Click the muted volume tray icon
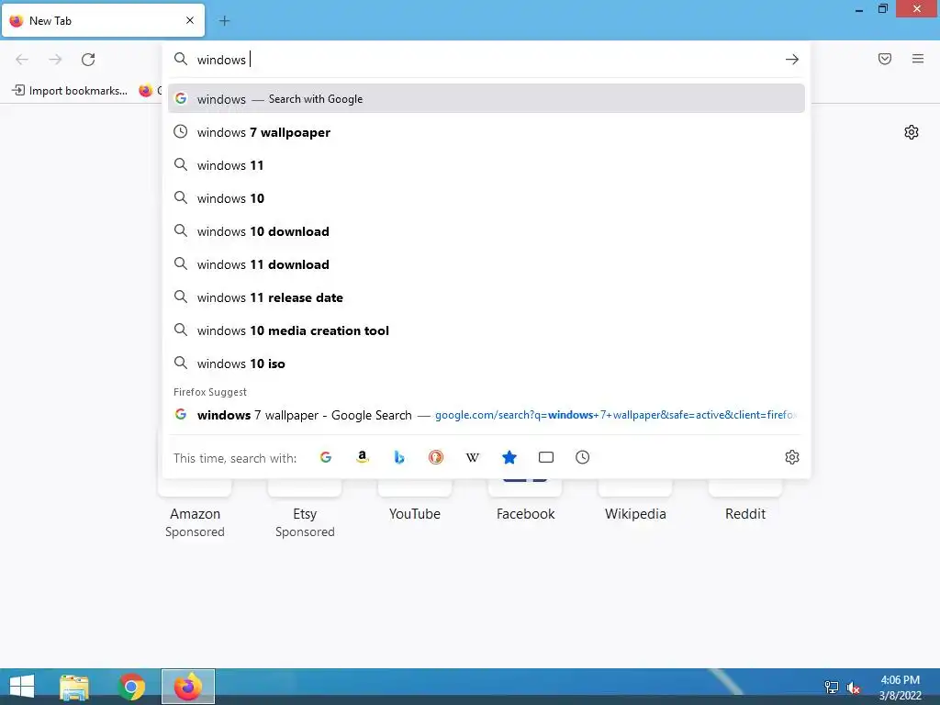Image resolution: width=940 pixels, height=705 pixels. click(x=853, y=688)
